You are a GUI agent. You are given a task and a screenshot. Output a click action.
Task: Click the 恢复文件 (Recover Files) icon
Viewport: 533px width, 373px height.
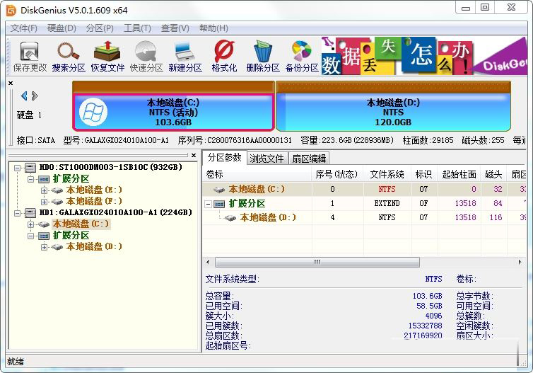[x=107, y=56]
